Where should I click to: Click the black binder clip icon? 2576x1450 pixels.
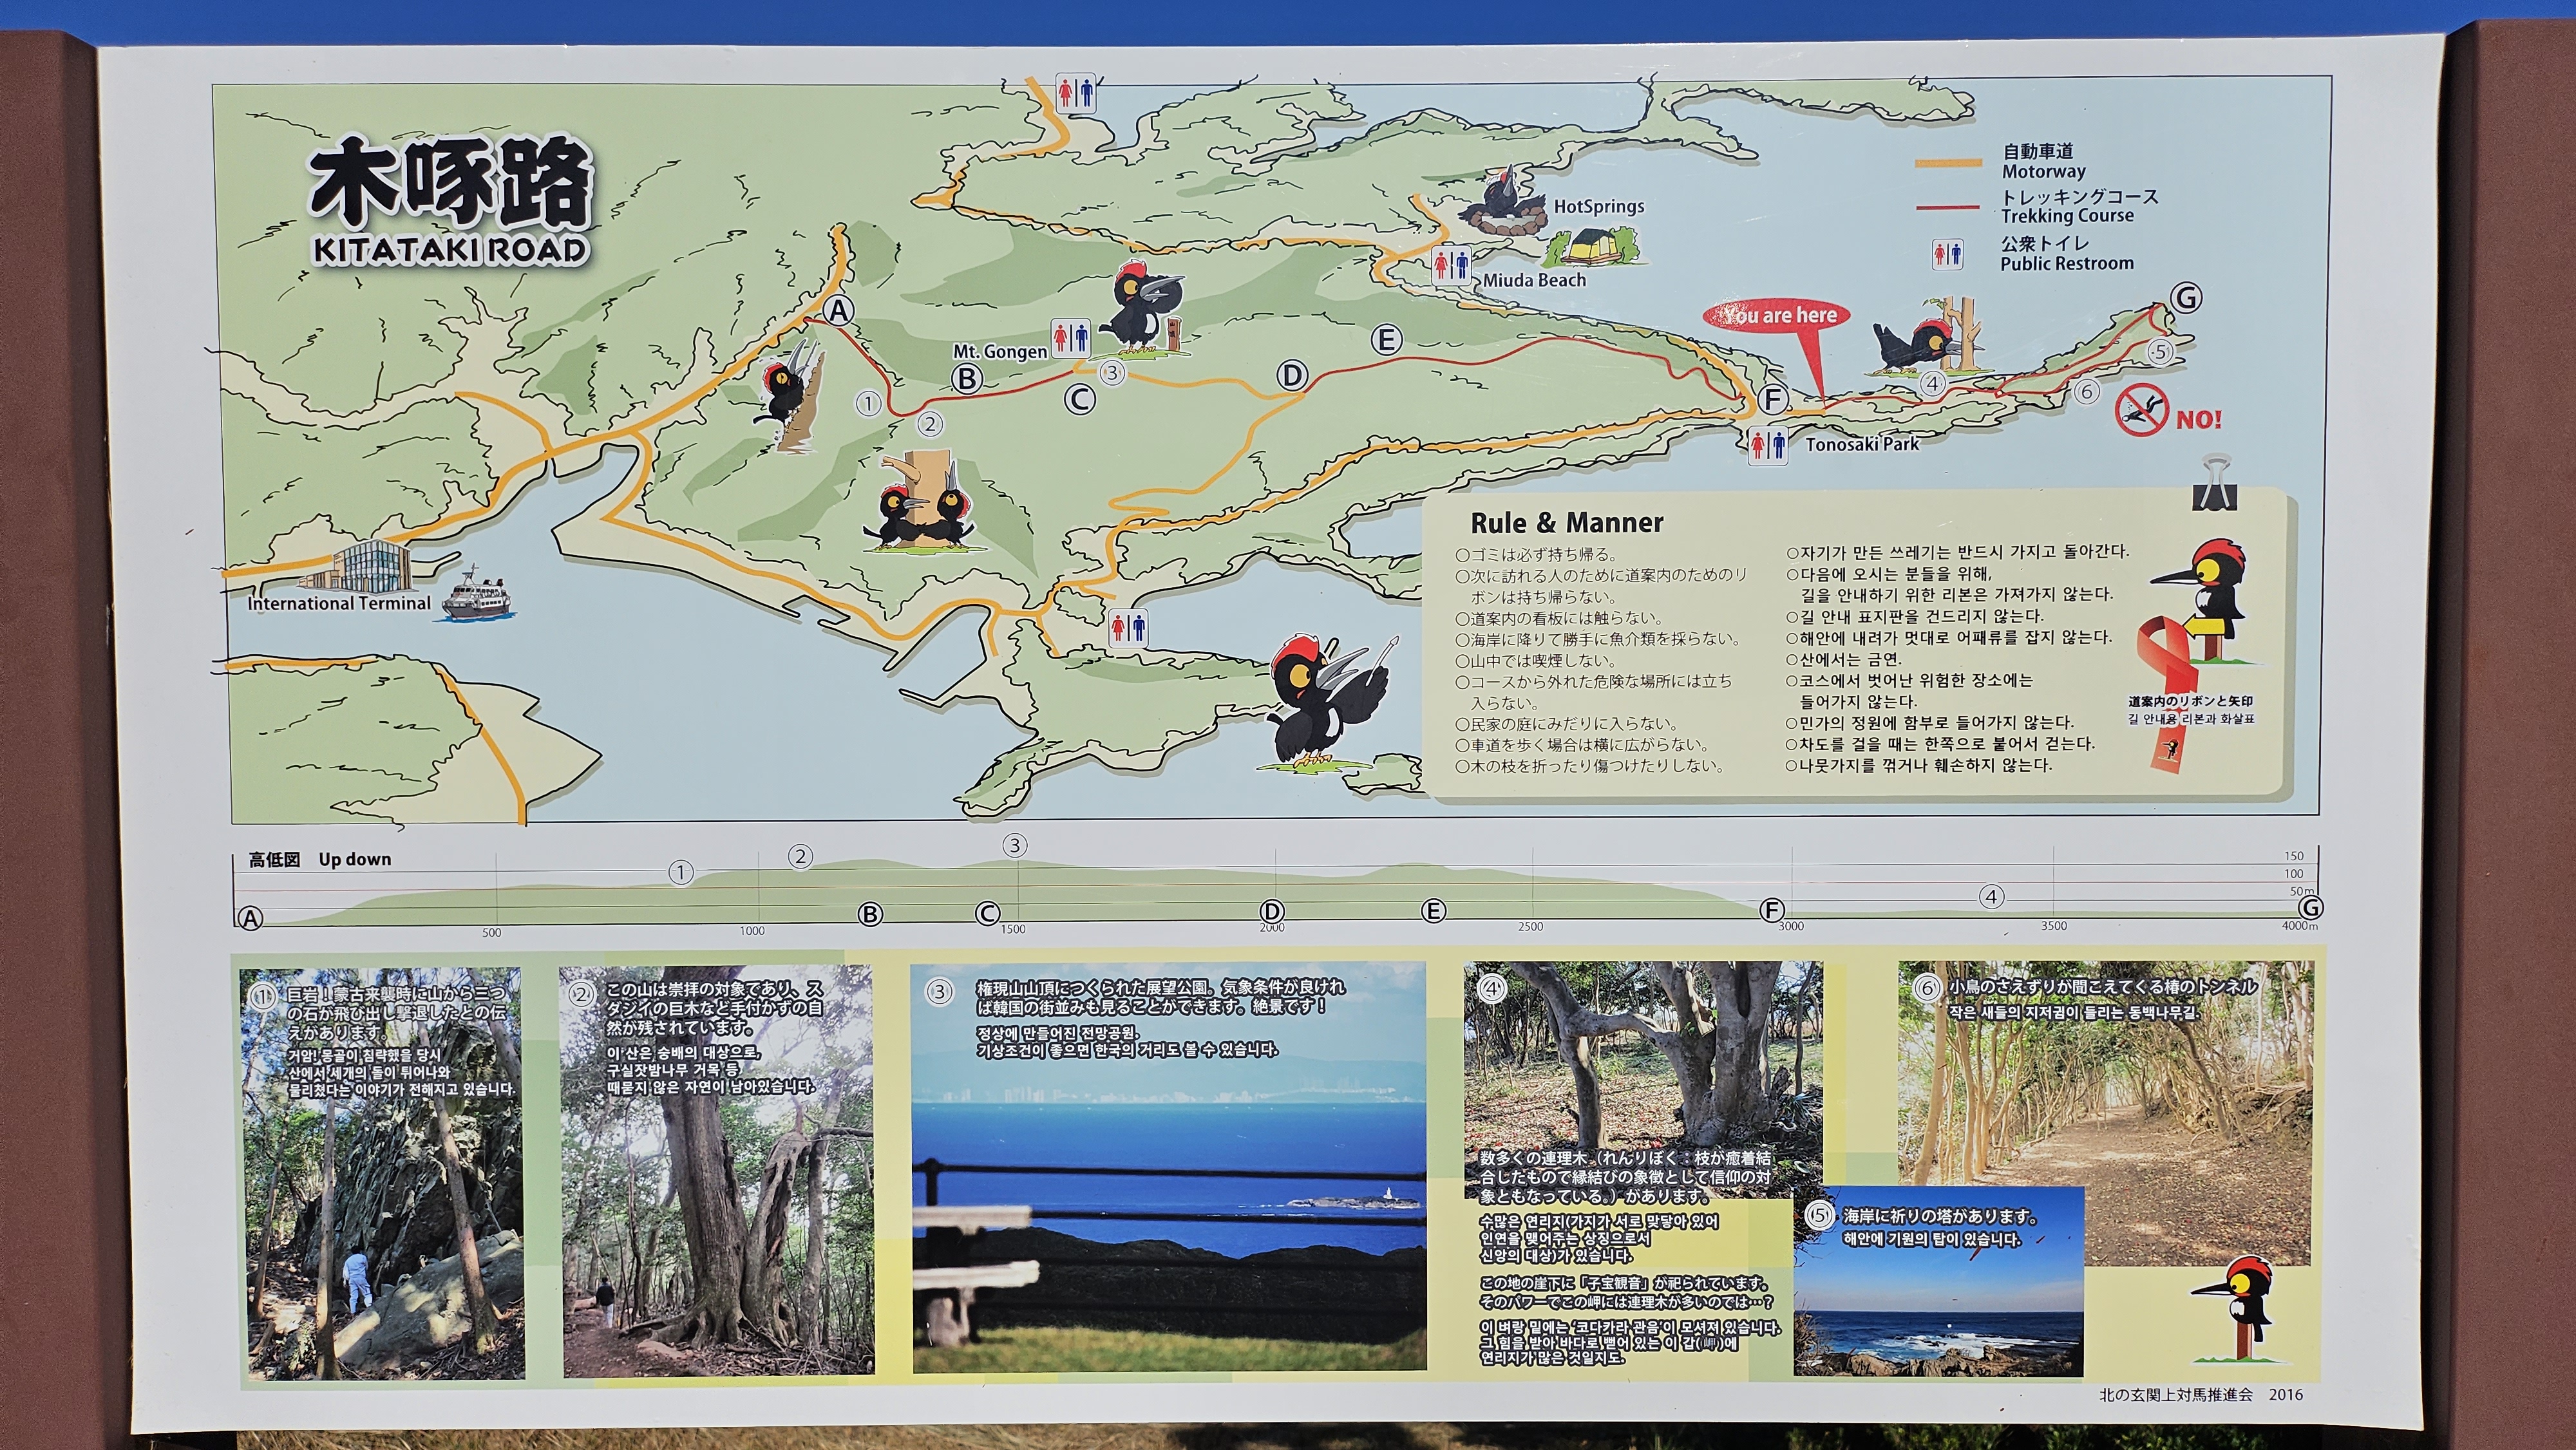click(2215, 483)
